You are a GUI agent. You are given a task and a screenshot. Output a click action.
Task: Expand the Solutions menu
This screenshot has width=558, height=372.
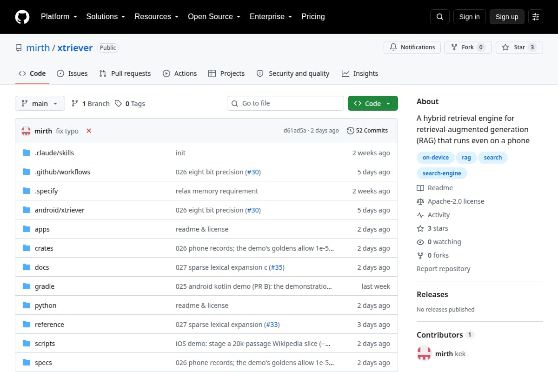pyautogui.click(x=106, y=17)
